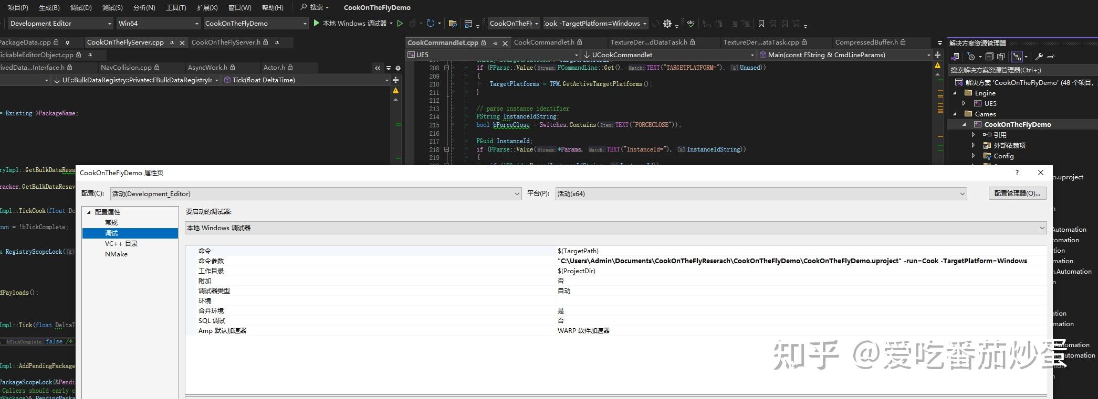Toggle the Solution Explorer view switch button
1098x399 pixels.
pyautogui.click(x=955, y=57)
